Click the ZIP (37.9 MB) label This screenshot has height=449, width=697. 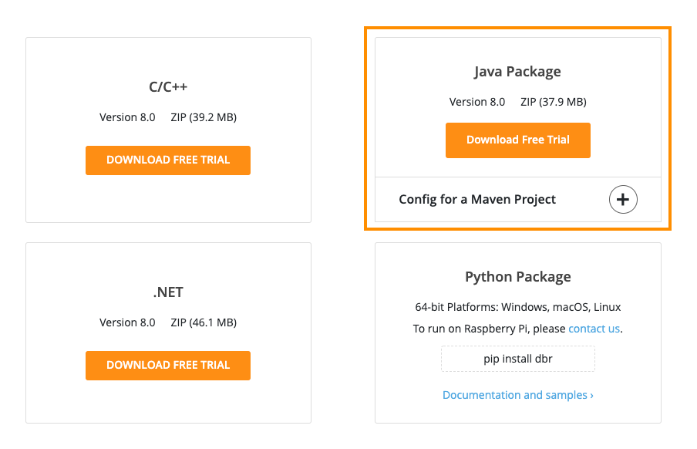553,102
